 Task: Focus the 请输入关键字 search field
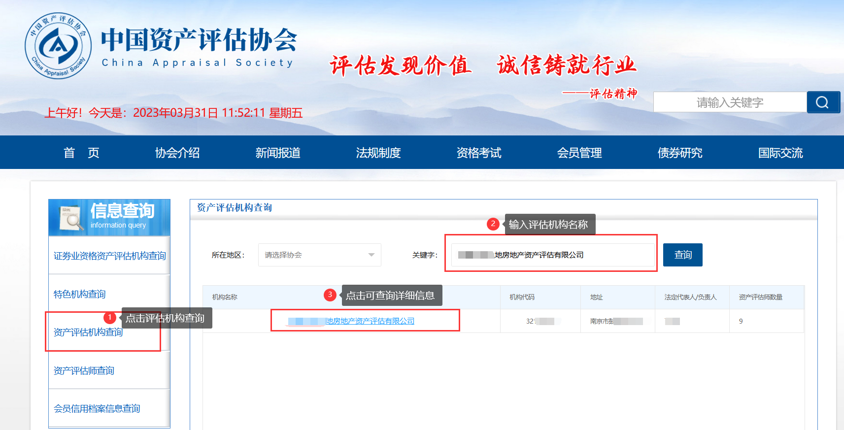pyautogui.click(x=730, y=102)
